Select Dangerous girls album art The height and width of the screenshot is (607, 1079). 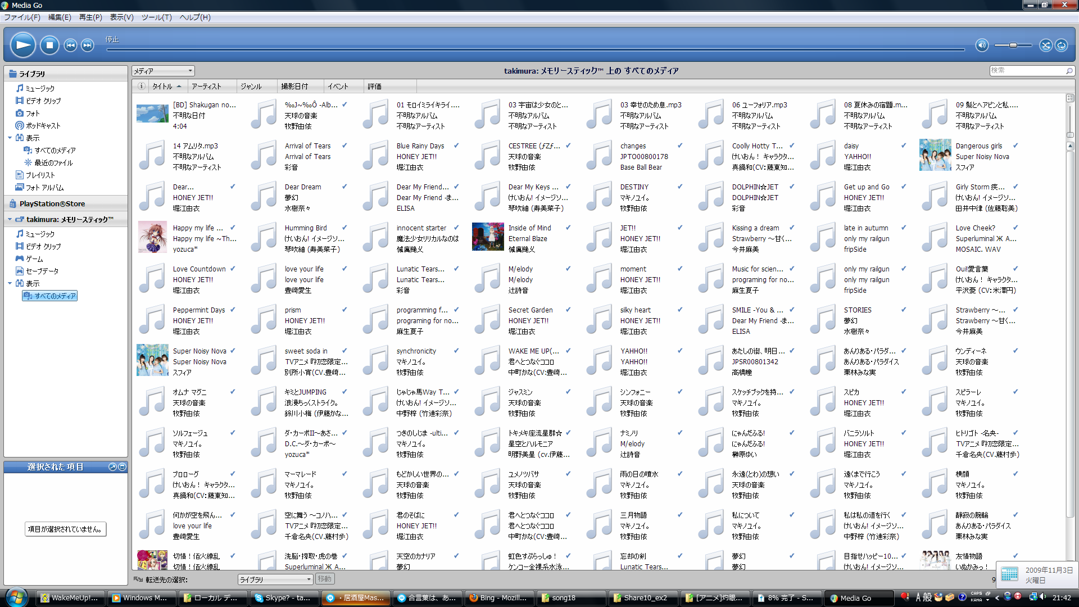point(935,155)
